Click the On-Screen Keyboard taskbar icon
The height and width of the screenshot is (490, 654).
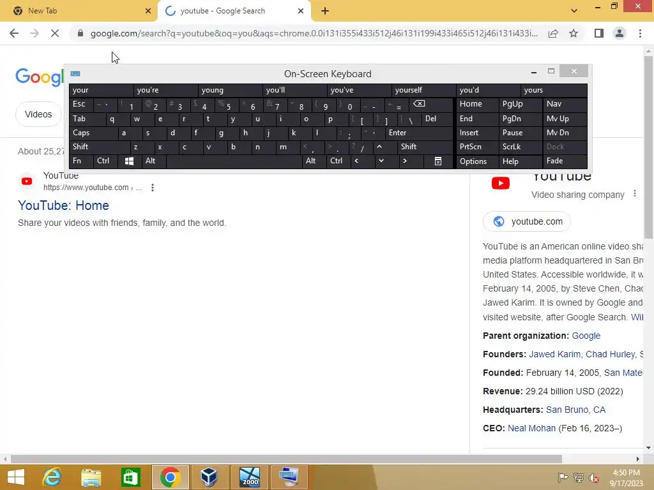pos(289,477)
